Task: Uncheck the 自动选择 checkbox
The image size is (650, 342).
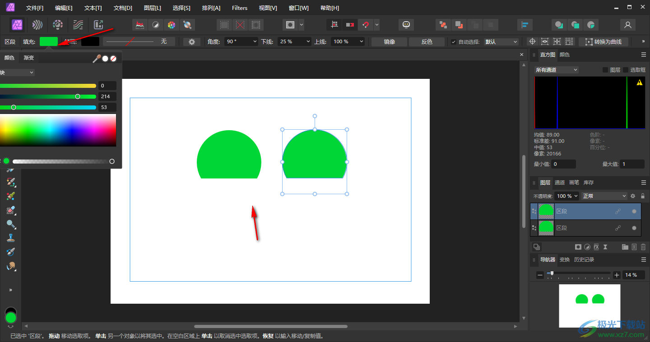Action: click(x=454, y=42)
